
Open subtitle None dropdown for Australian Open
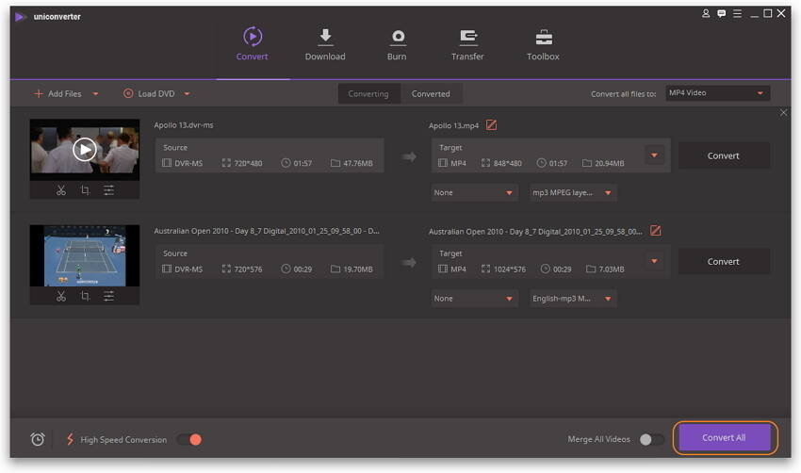click(474, 299)
